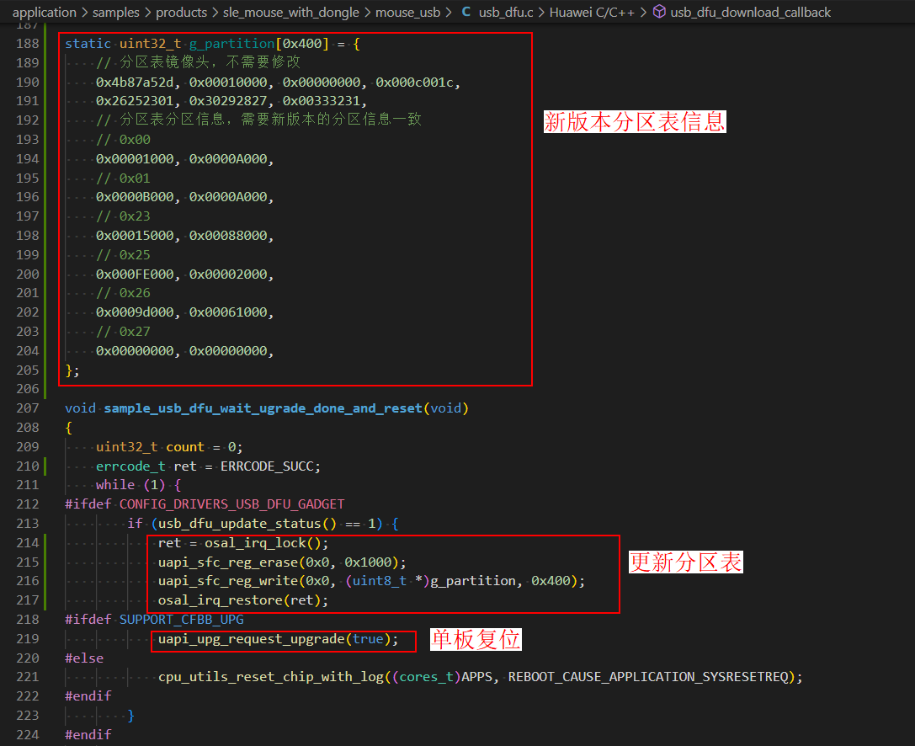Click the mouse_usb breadcrumb folder
The width and height of the screenshot is (915, 746).
[409, 12]
